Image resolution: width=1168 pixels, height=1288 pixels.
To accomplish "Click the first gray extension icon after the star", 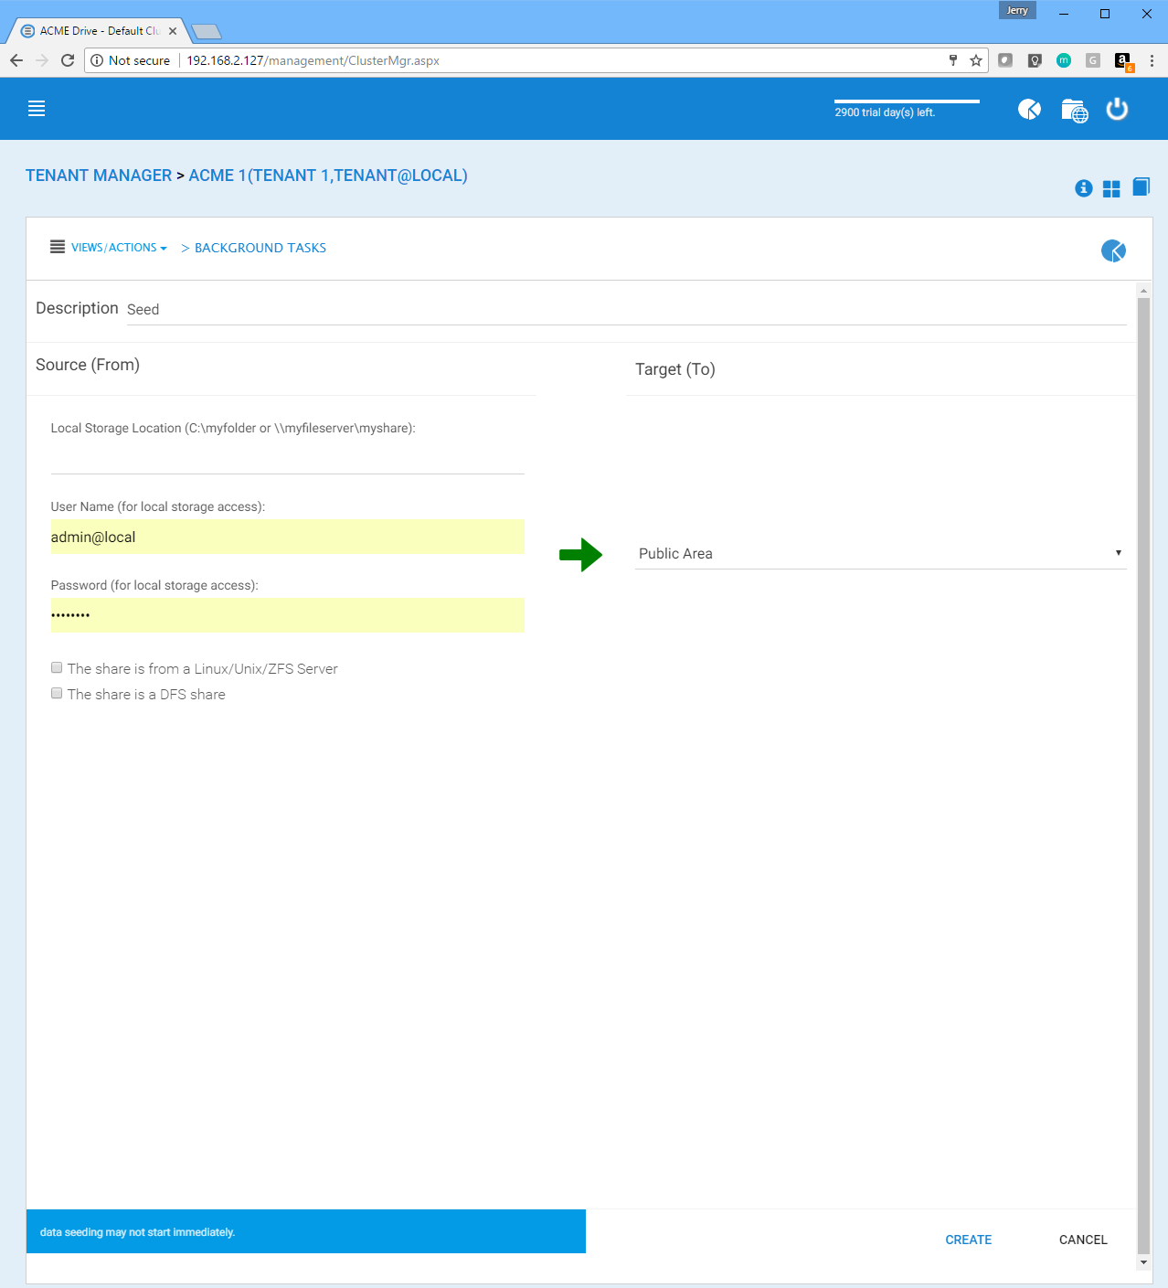I will 1005,60.
